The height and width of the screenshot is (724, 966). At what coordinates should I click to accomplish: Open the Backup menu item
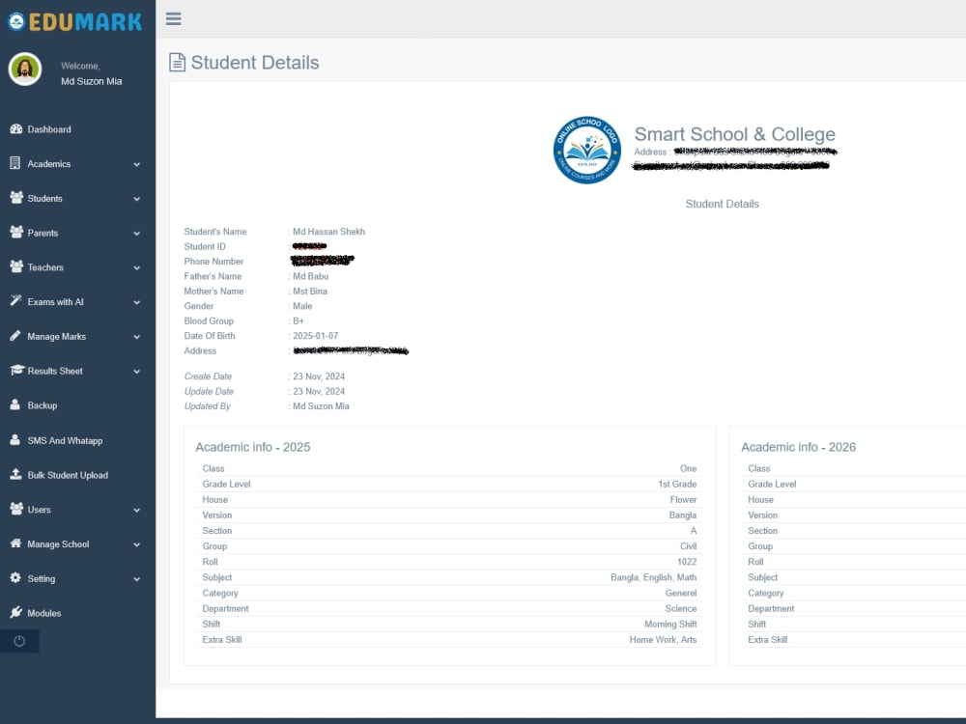[77, 405]
